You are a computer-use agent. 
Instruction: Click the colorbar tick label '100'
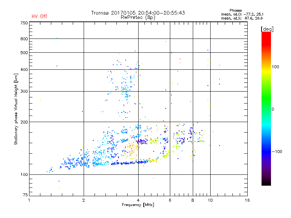point(275,67)
